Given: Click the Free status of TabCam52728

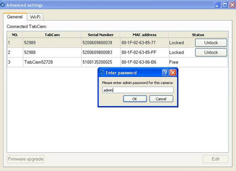Looking at the screenshot, I should coord(174,62).
